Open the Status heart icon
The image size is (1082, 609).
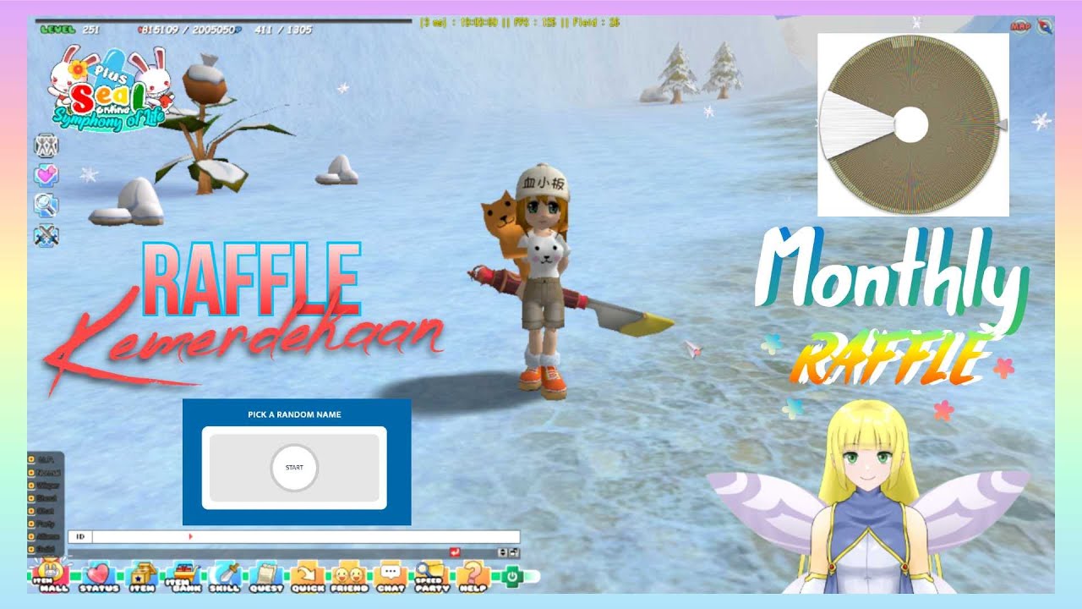(100, 575)
